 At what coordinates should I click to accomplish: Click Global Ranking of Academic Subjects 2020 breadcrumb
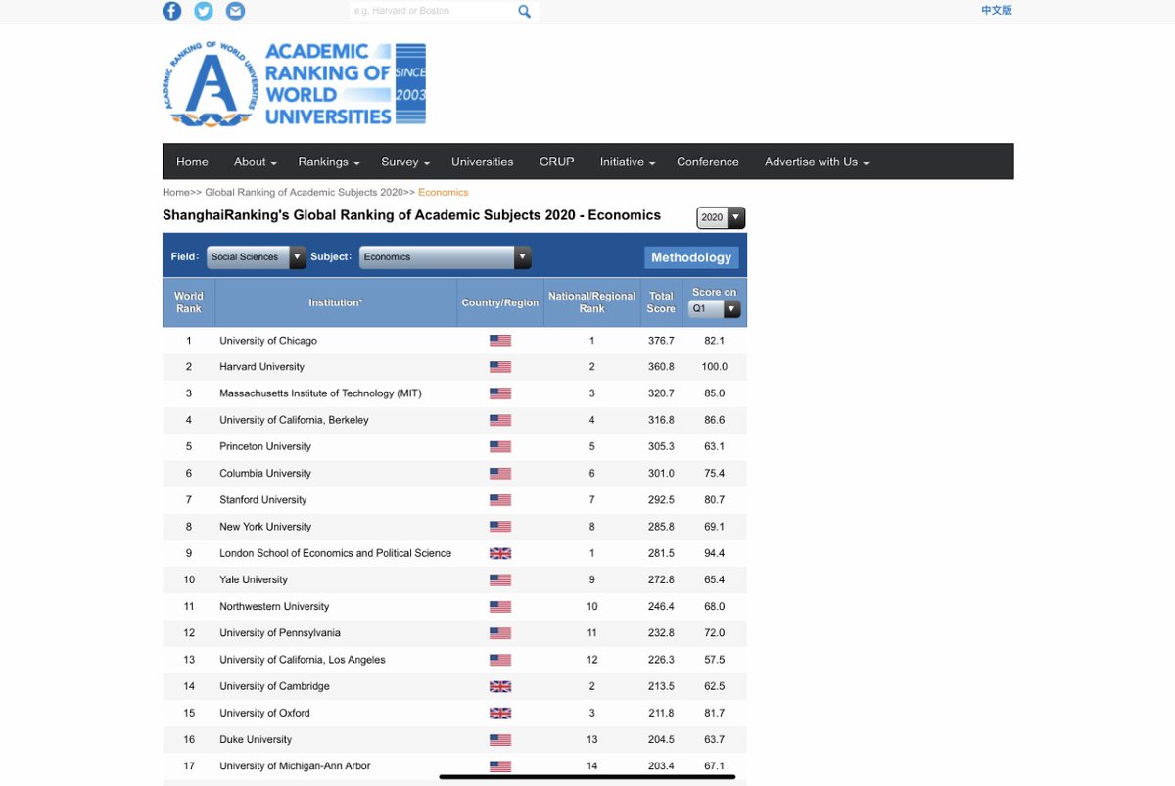[304, 192]
